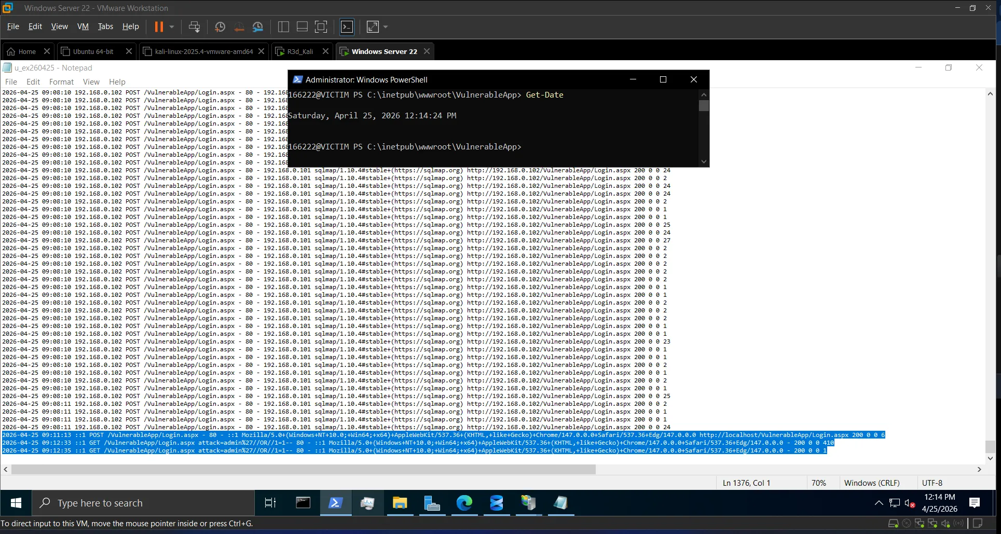Open Notepad's Help menu

(x=117, y=82)
